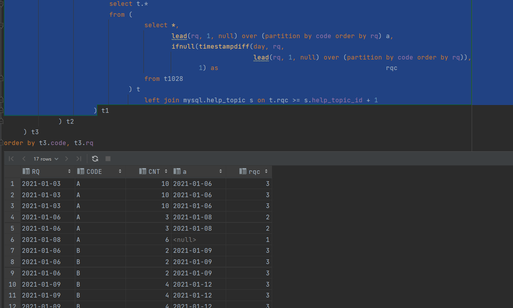Click the RQ column header
Image resolution: width=513 pixels, height=308 pixels.
click(x=48, y=171)
